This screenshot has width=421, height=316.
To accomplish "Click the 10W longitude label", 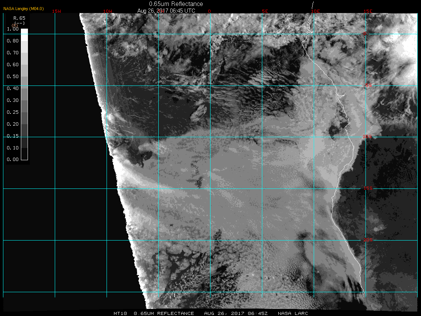I will 108,11.
